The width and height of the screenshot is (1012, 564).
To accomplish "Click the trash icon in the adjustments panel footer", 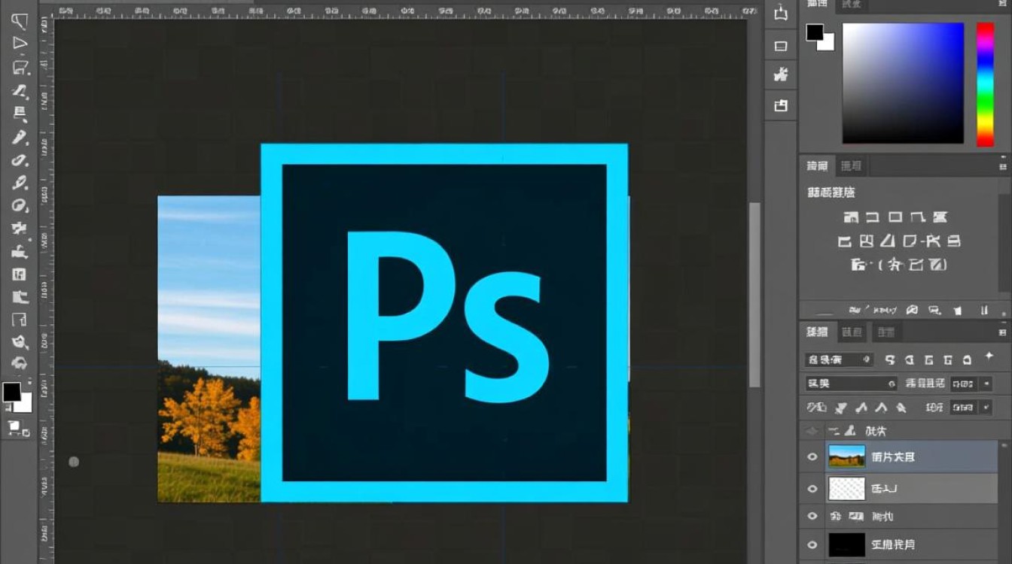I will [958, 309].
